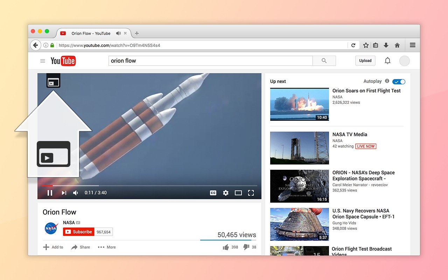448x280 pixels.
Task: Pause the video playback
Action: point(50,193)
